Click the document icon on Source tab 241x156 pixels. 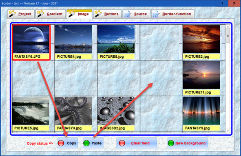point(128,14)
